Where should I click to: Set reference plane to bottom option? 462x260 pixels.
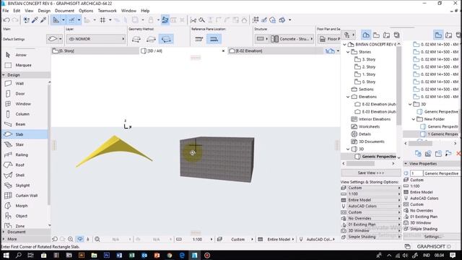[x=214, y=39]
